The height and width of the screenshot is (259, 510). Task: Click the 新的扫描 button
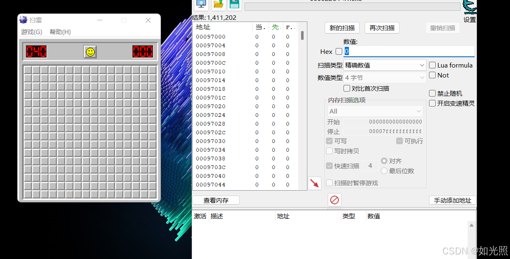[x=342, y=28]
